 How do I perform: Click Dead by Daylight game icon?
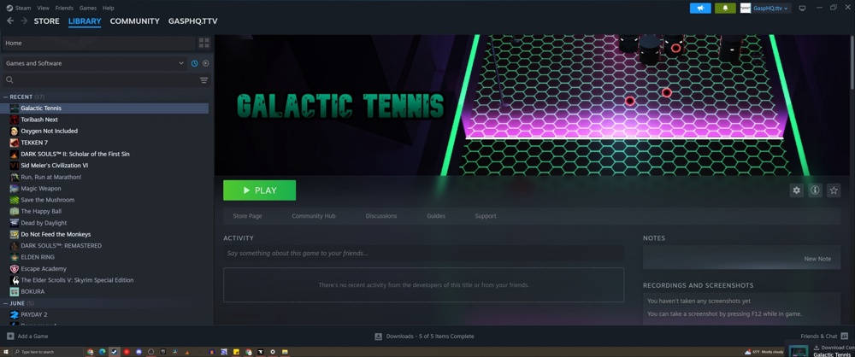point(15,222)
